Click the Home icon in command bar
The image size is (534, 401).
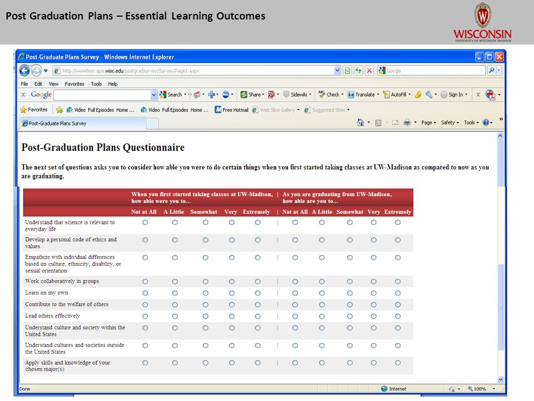pos(360,123)
